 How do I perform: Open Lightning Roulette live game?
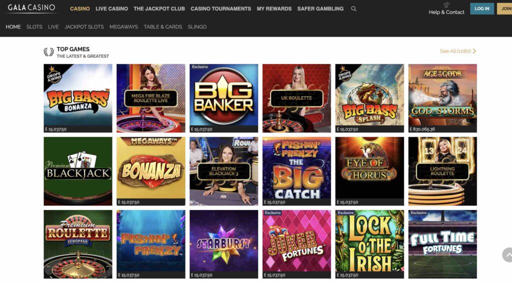click(x=442, y=171)
